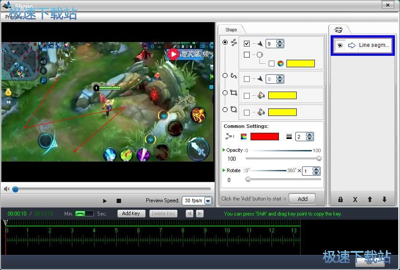Select the Line segm... layer item
Screen dimensions: 400x270
point(363,45)
